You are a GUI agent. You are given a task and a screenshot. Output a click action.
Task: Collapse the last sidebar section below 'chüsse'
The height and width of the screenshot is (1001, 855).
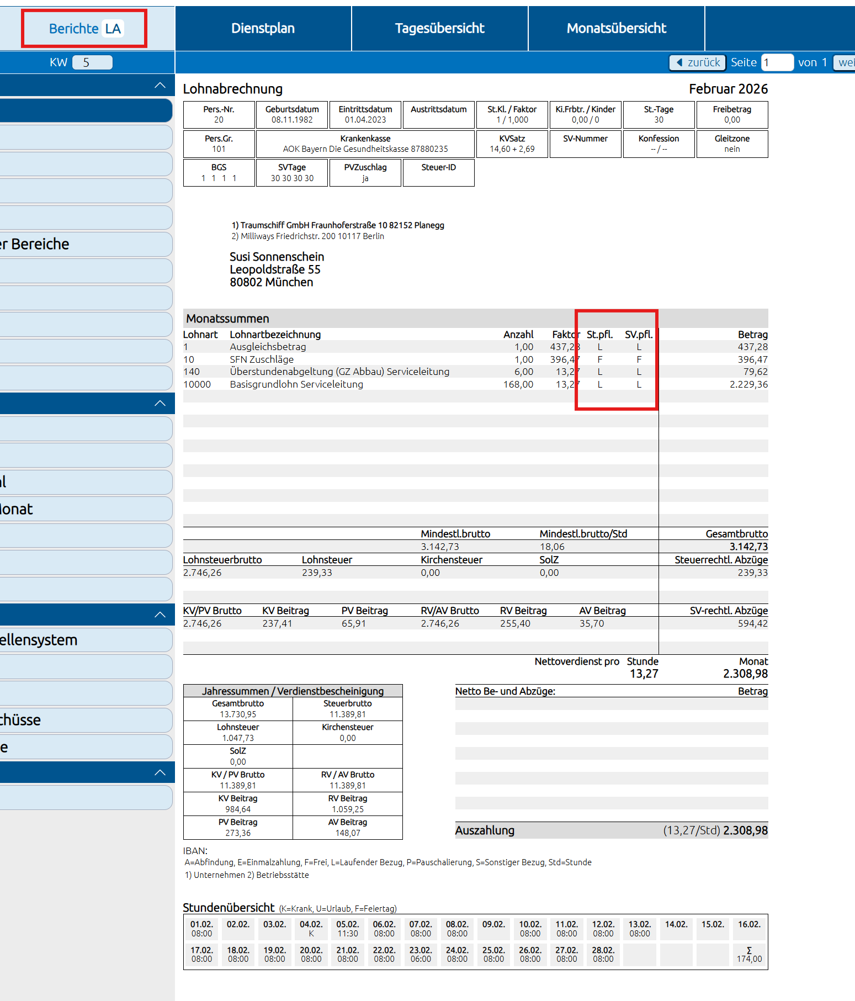coord(160,773)
